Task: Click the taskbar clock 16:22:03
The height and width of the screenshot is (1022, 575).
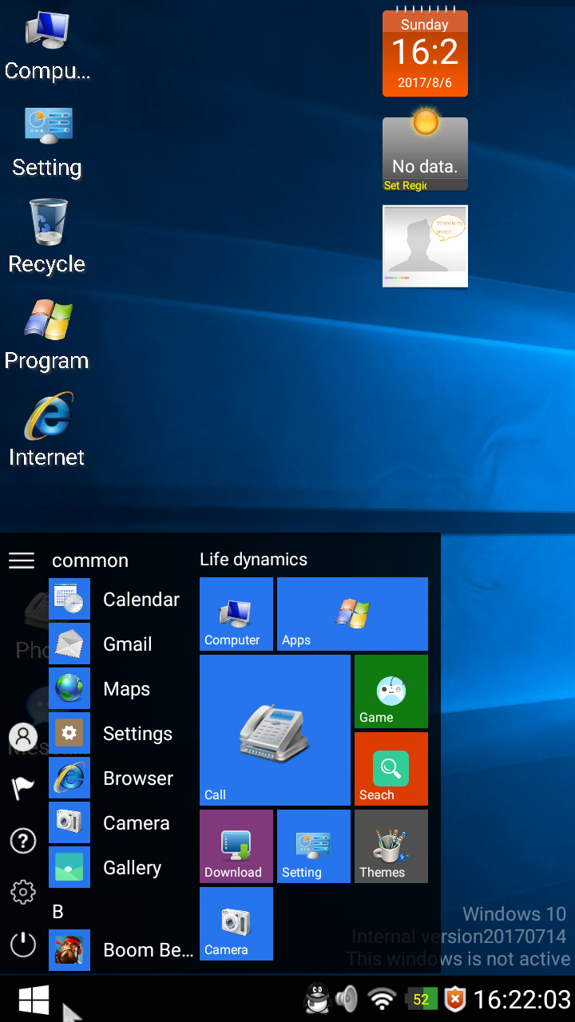Action: click(522, 999)
